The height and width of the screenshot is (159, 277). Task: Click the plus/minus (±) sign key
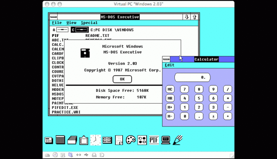tap(213, 116)
